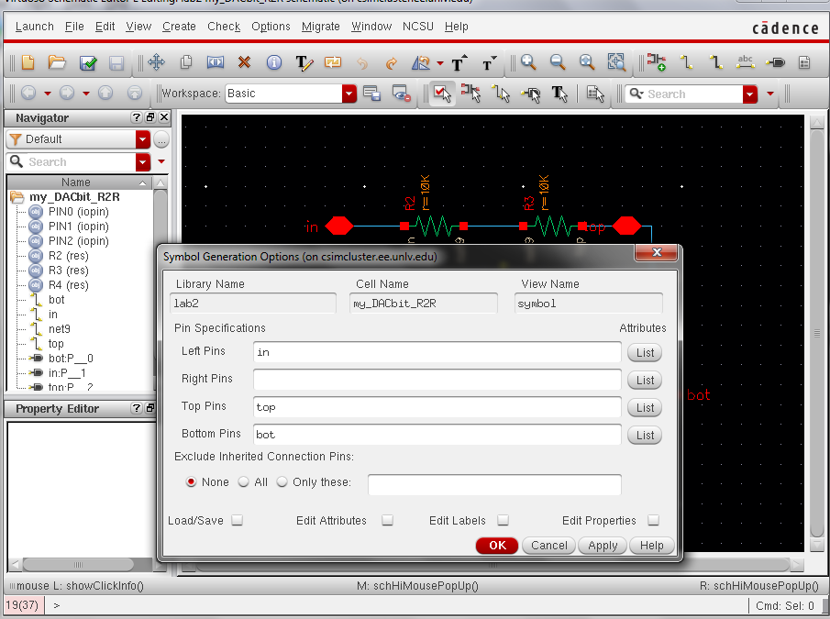Enable the Load/Save checkbox
Viewport: 830px width, 619px height.
click(238, 520)
